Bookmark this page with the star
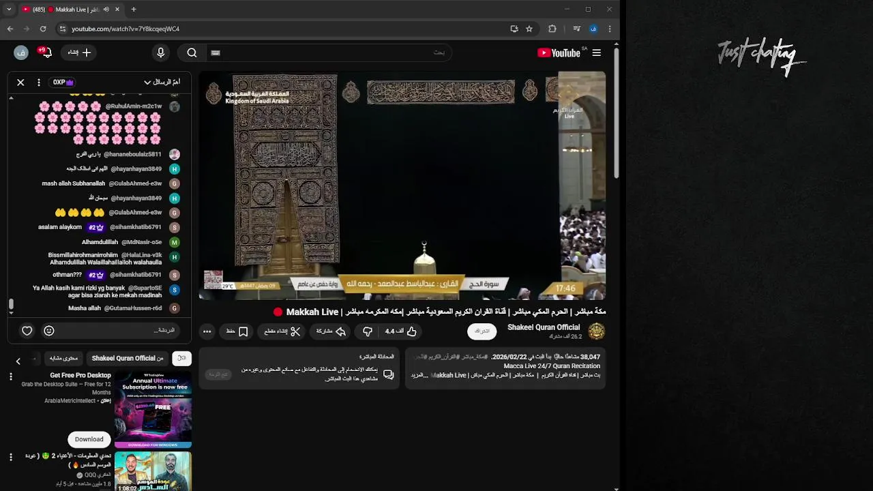Image resolution: width=873 pixels, height=491 pixels. pyautogui.click(x=529, y=29)
